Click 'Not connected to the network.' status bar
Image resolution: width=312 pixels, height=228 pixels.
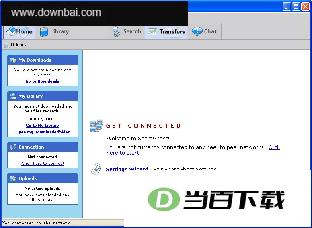(37, 223)
